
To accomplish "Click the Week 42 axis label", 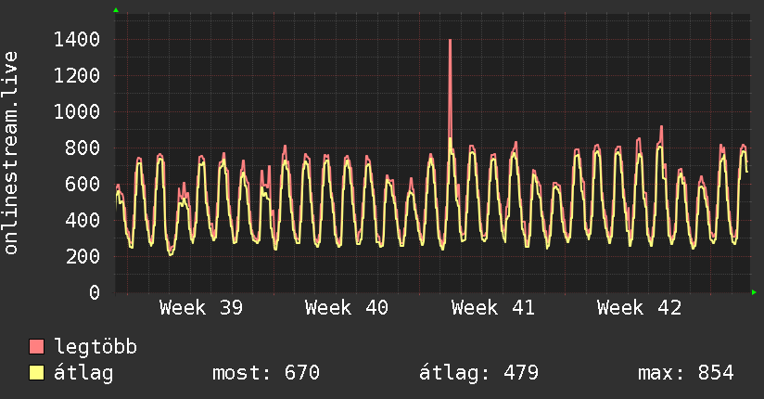I will click(x=639, y=308).
